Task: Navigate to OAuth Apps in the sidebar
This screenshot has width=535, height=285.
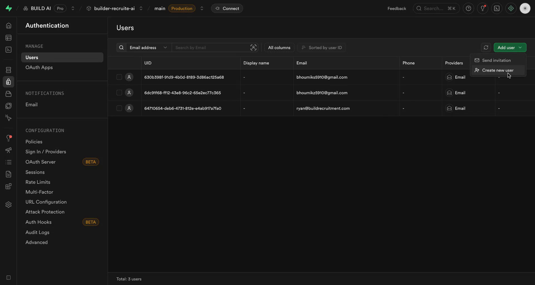Action: [39, 67]
